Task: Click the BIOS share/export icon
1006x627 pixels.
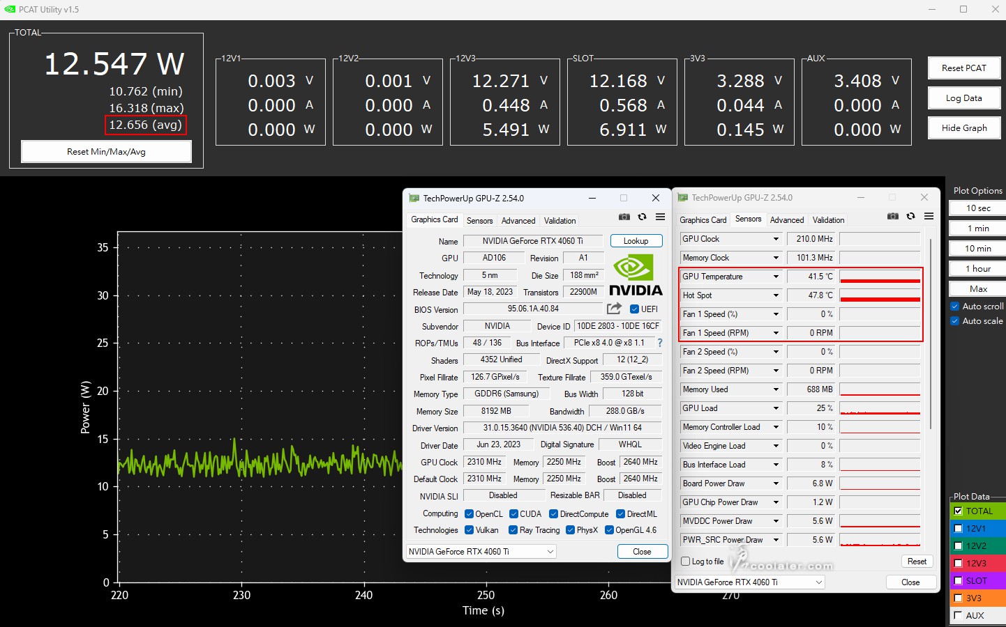Action: (x=614, y=309)
